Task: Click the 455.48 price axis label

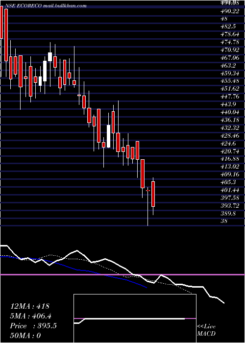Action: pos(230,81)
